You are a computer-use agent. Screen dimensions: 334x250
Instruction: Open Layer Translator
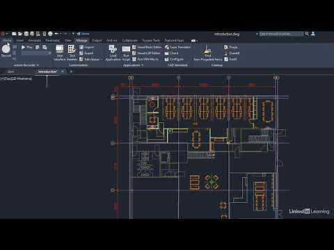(x=177, y=47)
